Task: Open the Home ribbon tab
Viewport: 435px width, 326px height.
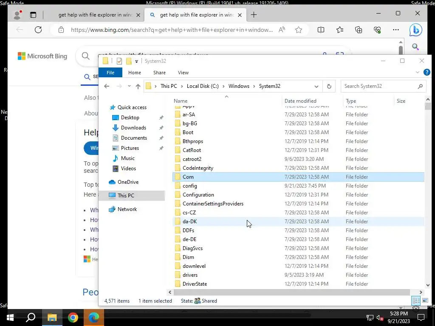Action: tap(135, 72)
